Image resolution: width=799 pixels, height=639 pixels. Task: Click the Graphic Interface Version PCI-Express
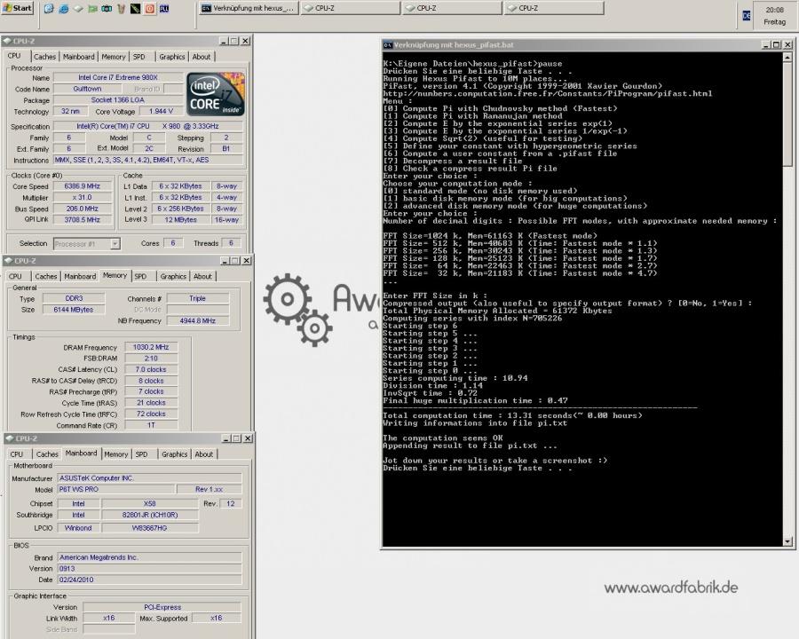tap(162, 607)
